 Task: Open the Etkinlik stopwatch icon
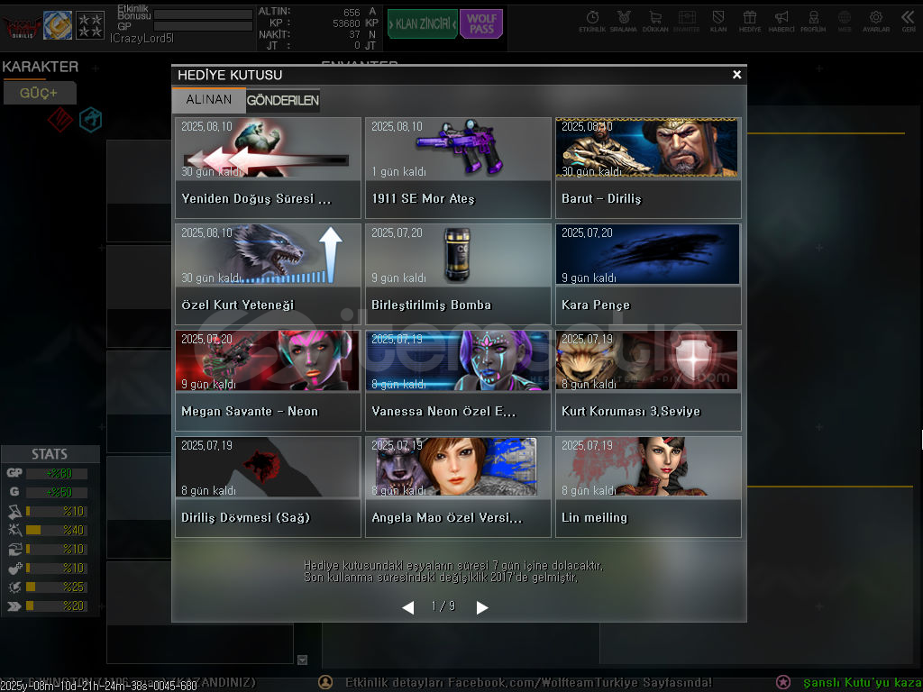coord(592,21)
